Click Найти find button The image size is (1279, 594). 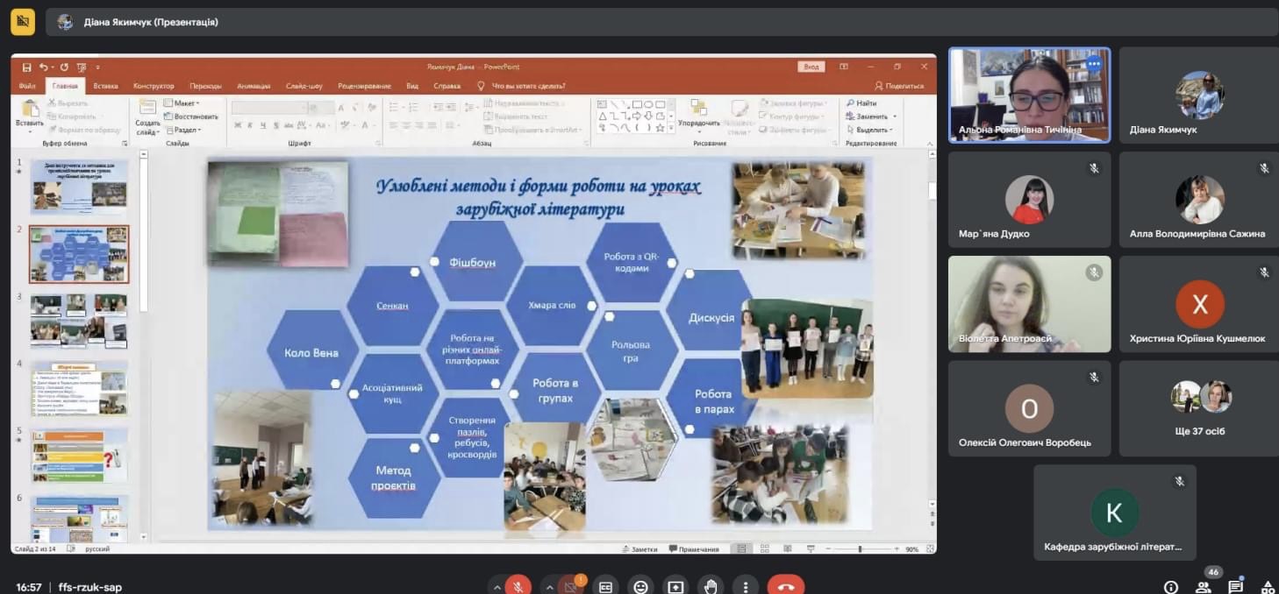(x=861, y=103)
